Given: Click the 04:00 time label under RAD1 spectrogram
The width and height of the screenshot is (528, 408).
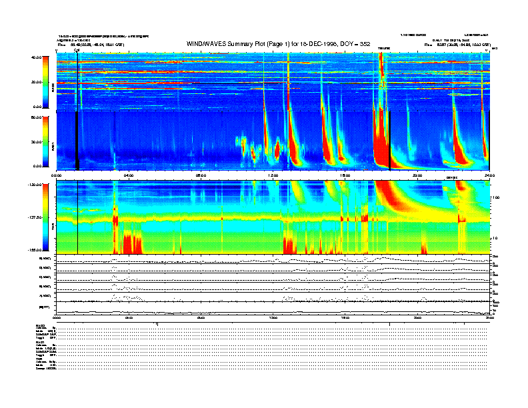Looking at the screenshot, I should 129,175.
